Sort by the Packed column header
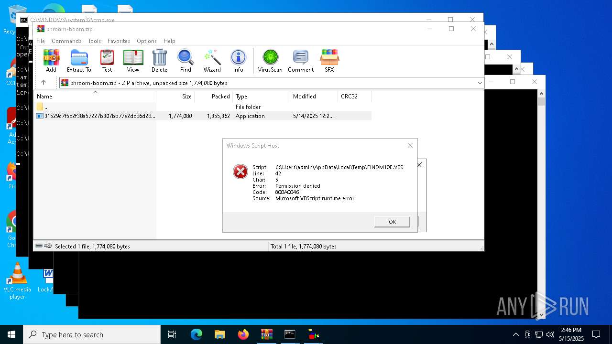612x344 pixels. click(x=214, y=97)
